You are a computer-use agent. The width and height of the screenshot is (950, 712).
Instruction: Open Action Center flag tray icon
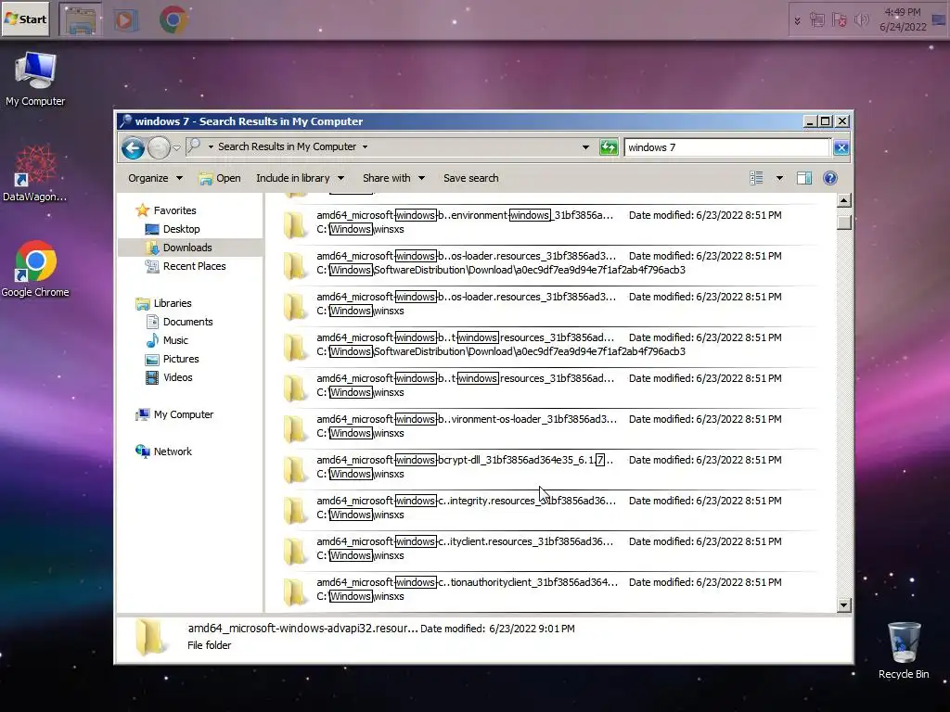[x=839, y=20]
